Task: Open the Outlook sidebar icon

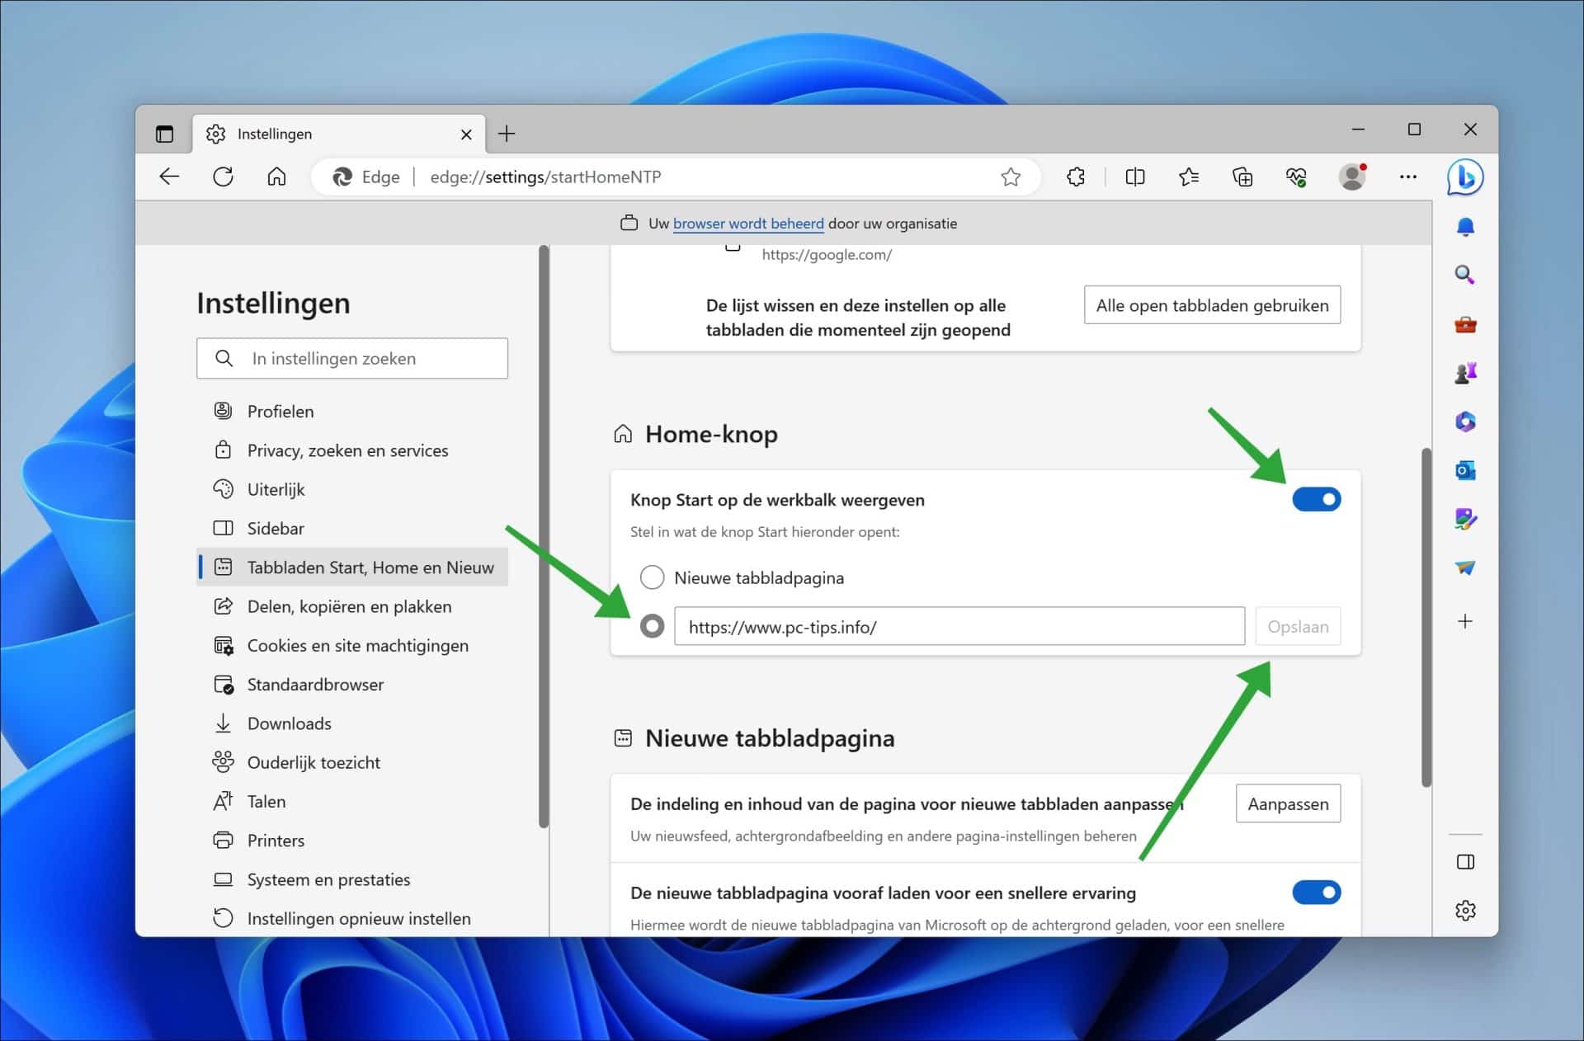Action: coord(1465,470)
